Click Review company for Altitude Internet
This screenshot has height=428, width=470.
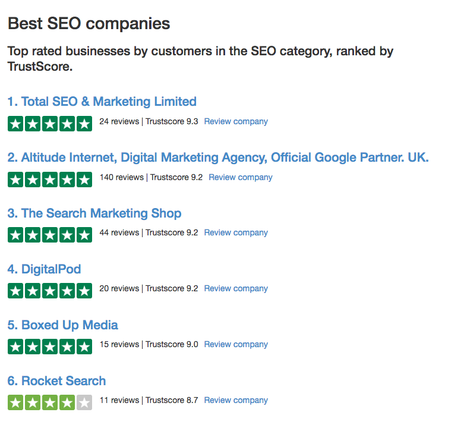tap(241, 177)
